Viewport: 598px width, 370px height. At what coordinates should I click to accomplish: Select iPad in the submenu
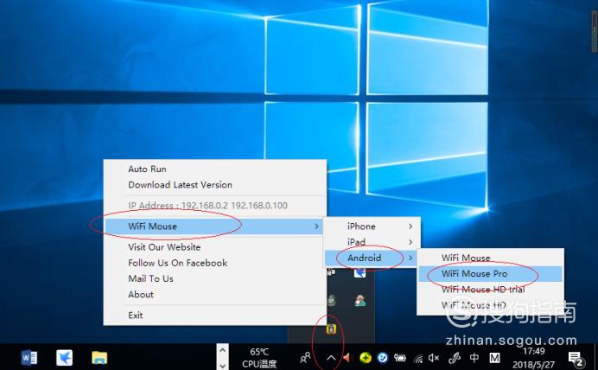click(372, 242)
